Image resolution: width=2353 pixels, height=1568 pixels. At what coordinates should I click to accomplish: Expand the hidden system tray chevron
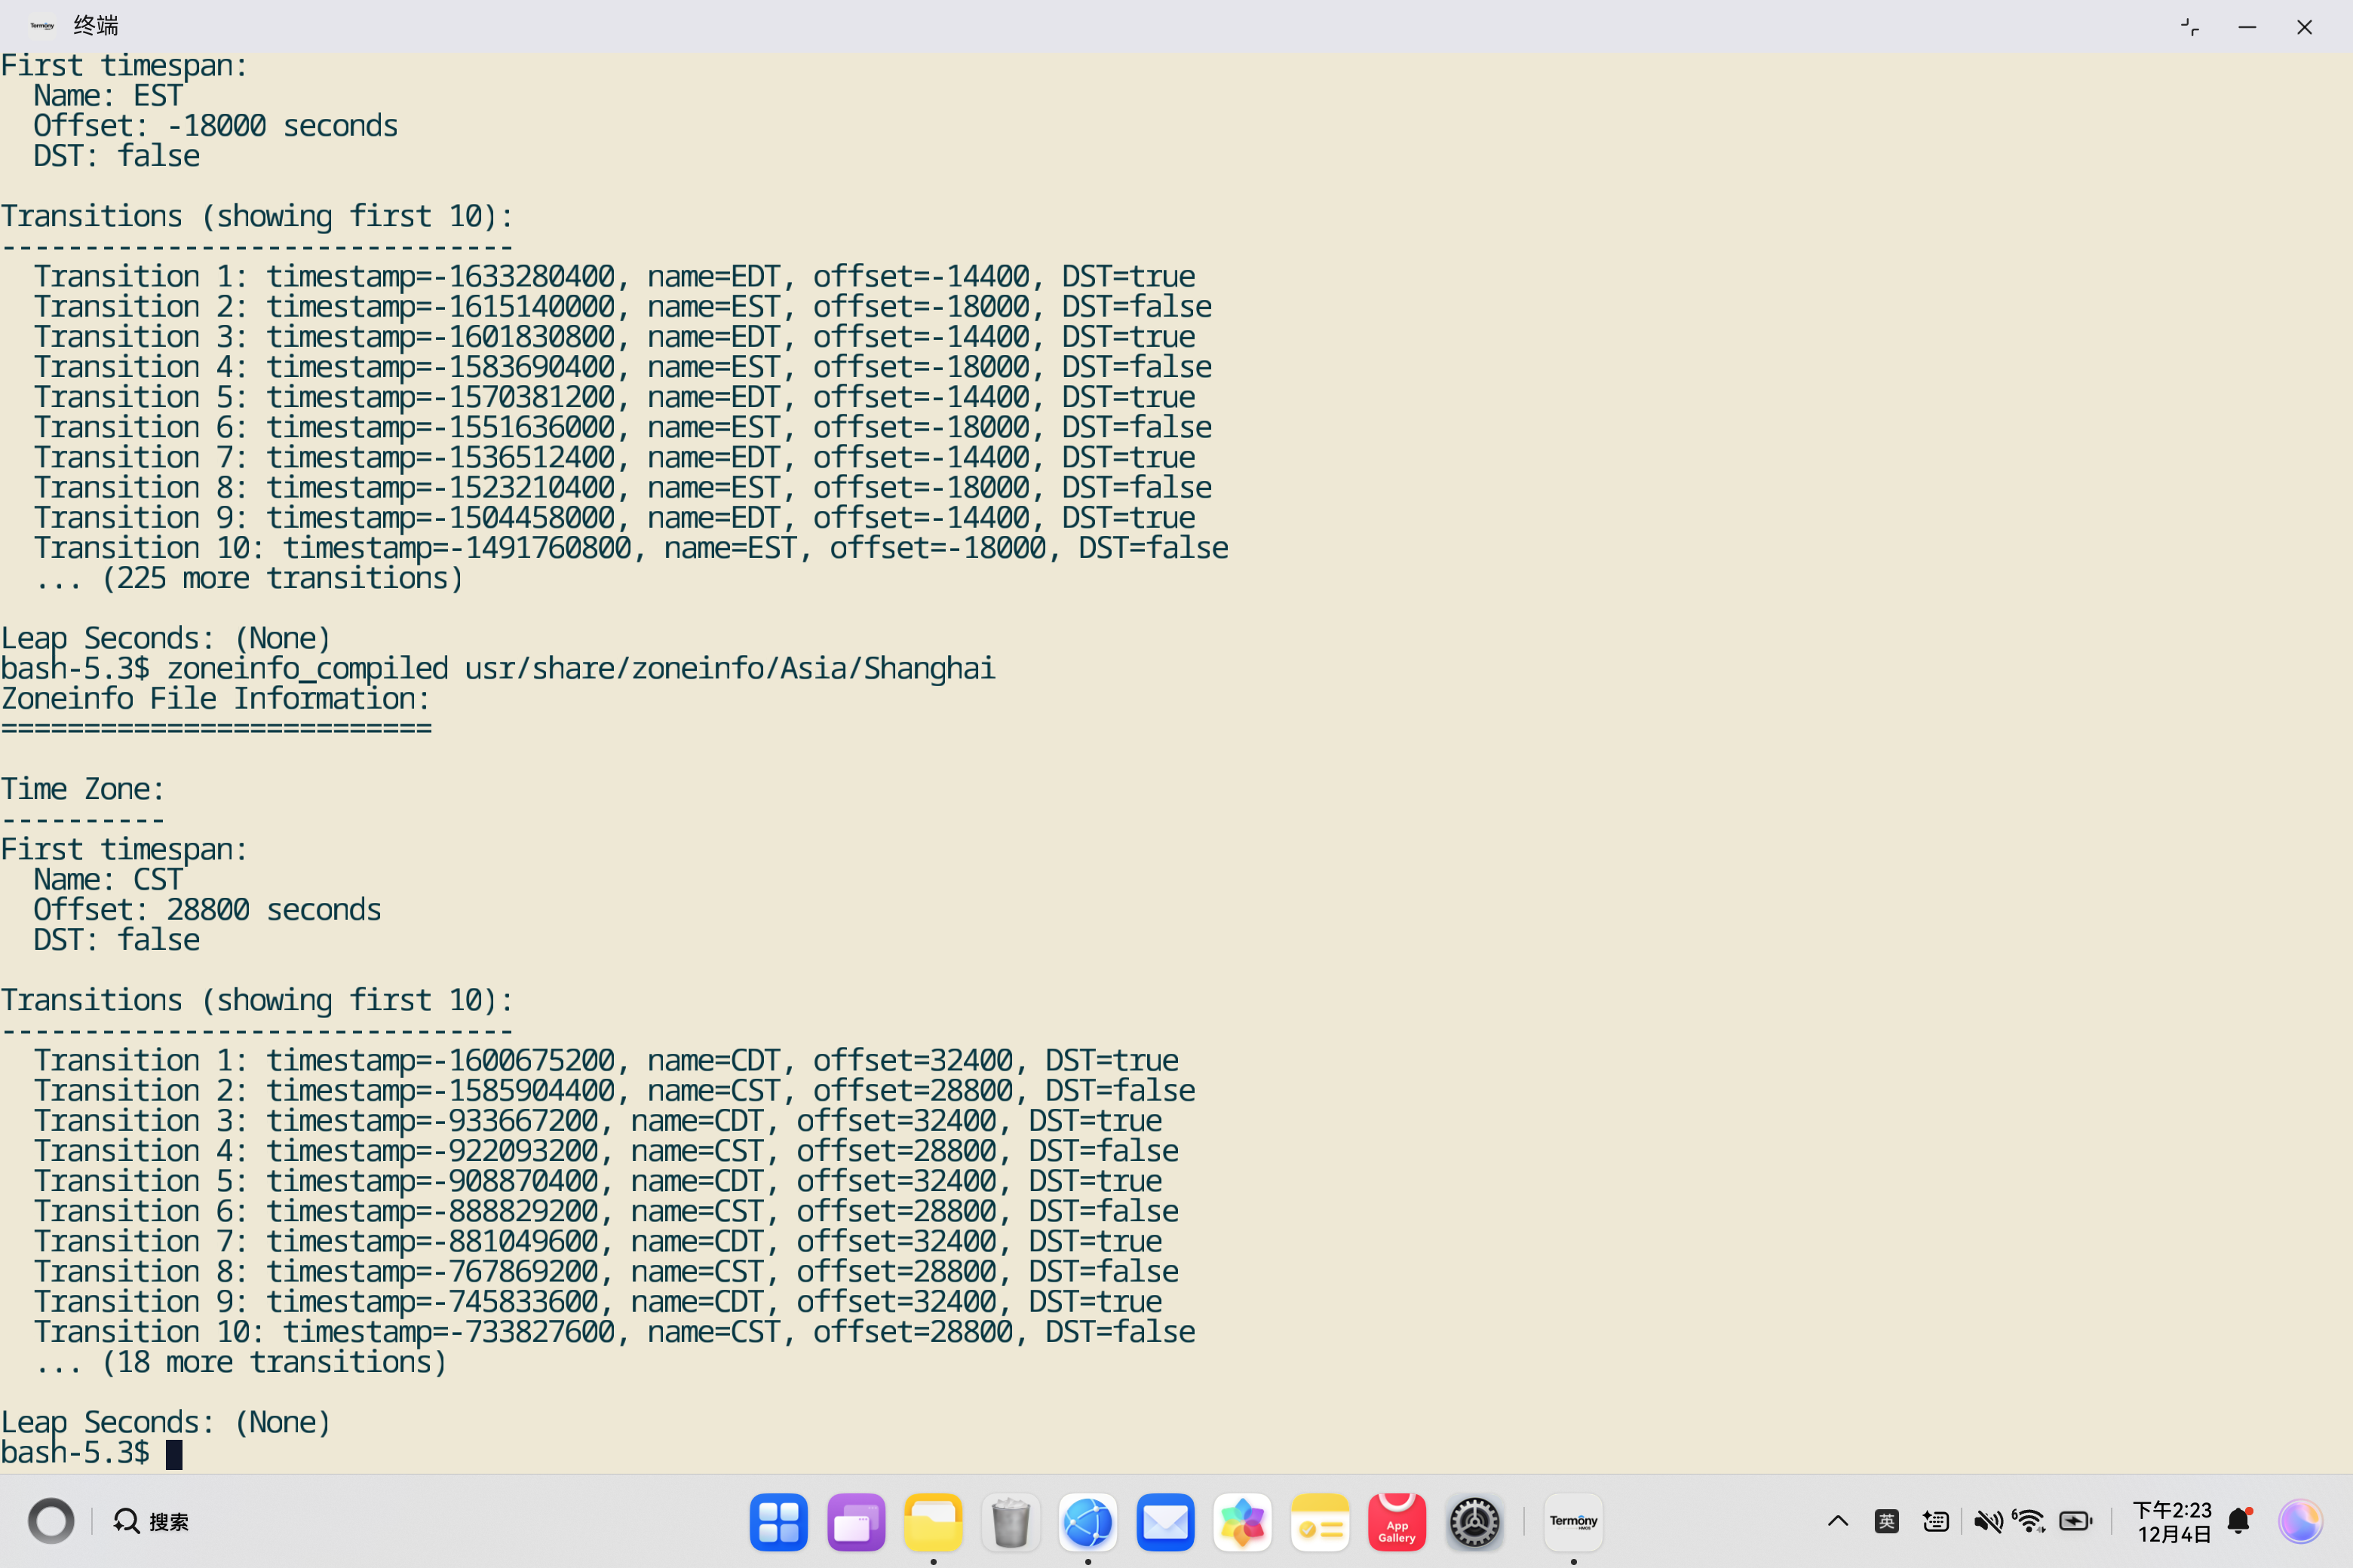tap(1838, 1521)
